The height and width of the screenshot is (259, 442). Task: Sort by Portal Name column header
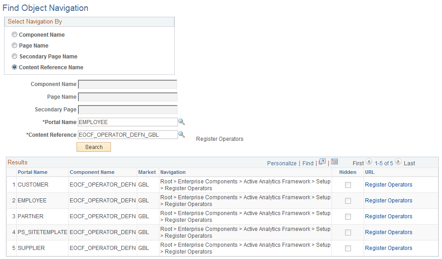(33, 172)
